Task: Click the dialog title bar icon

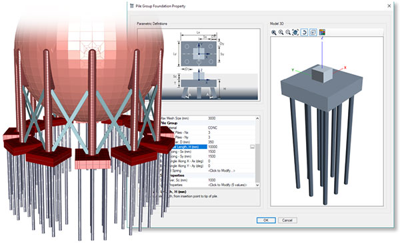Action: 131,6
